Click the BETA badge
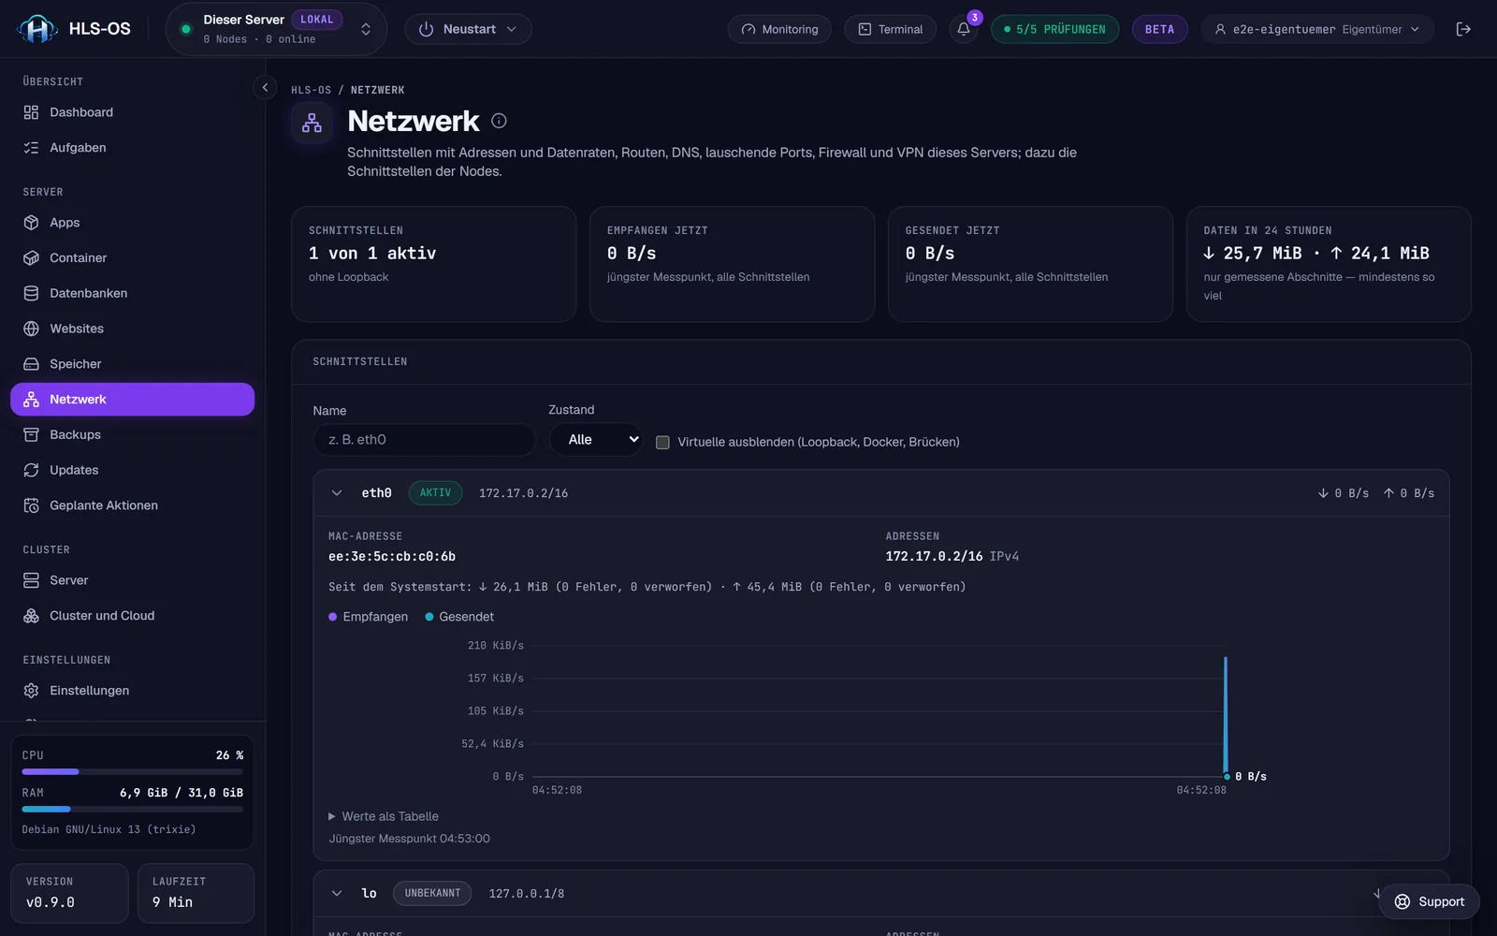This screenshot has width=1497, height=936. pos(1159,29)
